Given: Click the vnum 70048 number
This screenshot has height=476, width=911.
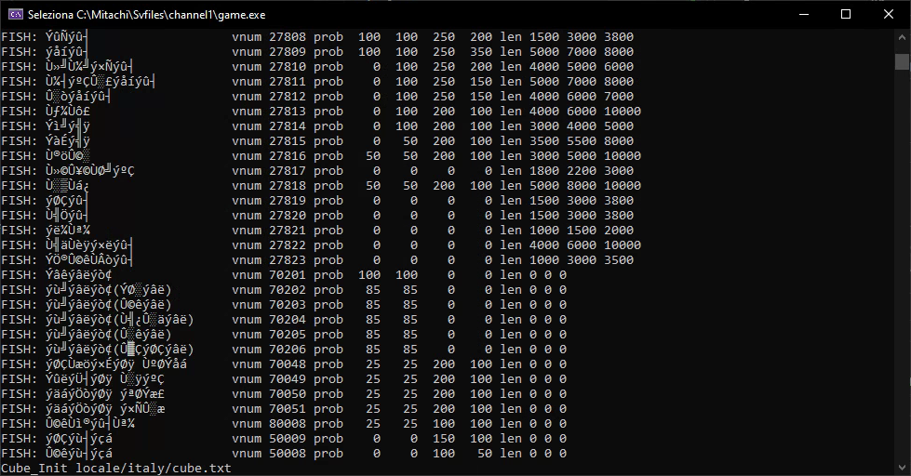Looking at the screenshot, I should tap(288, 364).
